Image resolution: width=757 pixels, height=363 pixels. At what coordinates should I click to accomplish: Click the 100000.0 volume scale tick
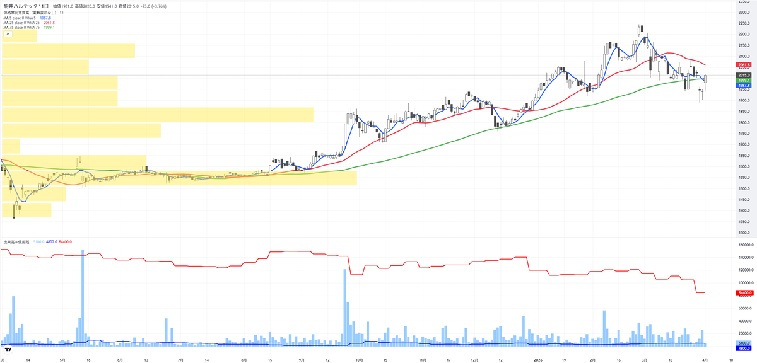(745, 282)
